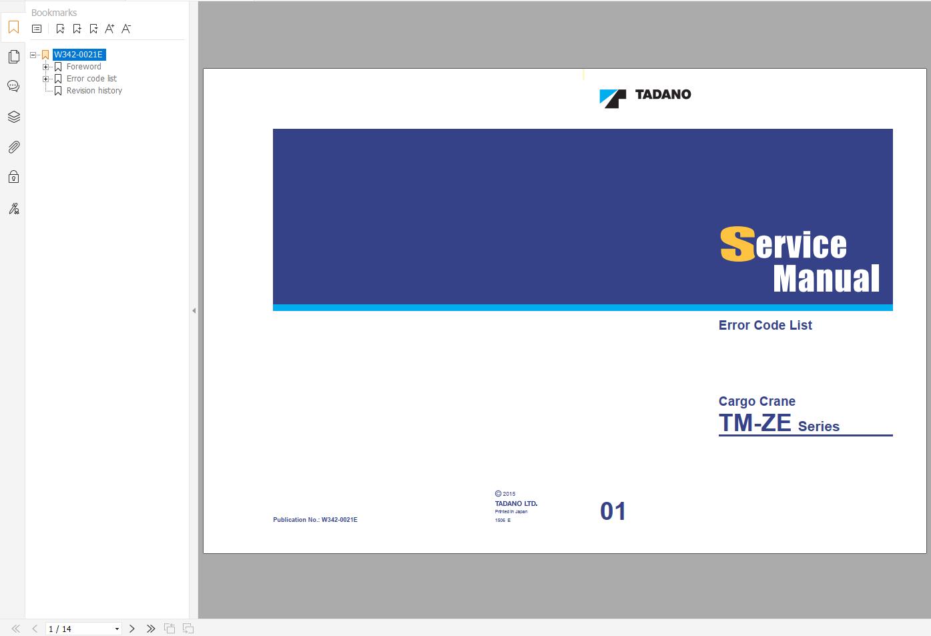The height and width of the screenshot is (636, 931).
Task: Open the digital Signatures panel
Action: click(13, 209)
